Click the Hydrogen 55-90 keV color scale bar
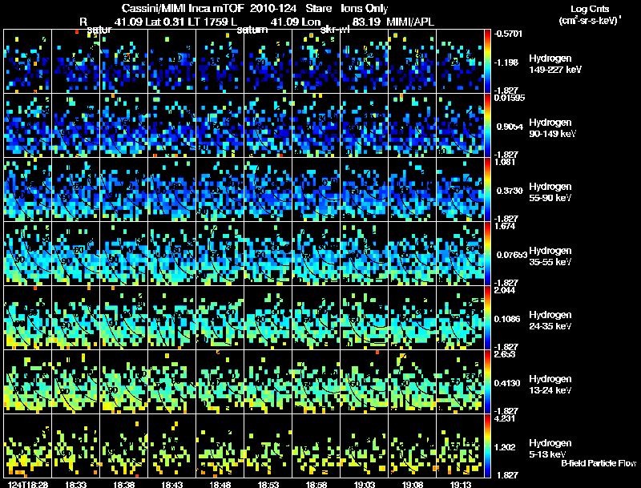Viewport: 641px width, 488px height. tap(487, 190)
